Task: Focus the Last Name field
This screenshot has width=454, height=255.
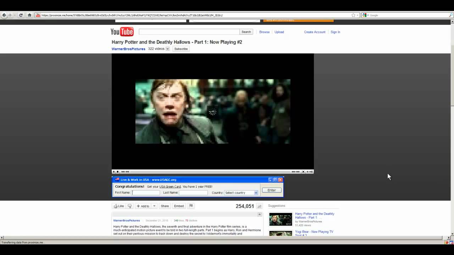Action: pyautogui.click(x=193, y=193)
